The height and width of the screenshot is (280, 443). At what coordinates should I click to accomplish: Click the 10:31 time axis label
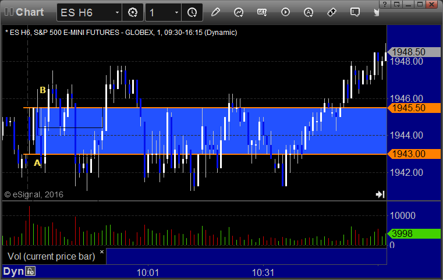(x=263, y=272)
